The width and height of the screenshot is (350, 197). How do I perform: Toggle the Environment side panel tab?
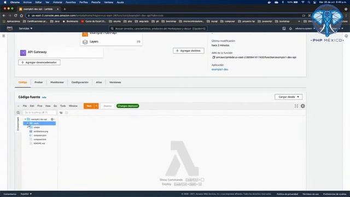18,124
